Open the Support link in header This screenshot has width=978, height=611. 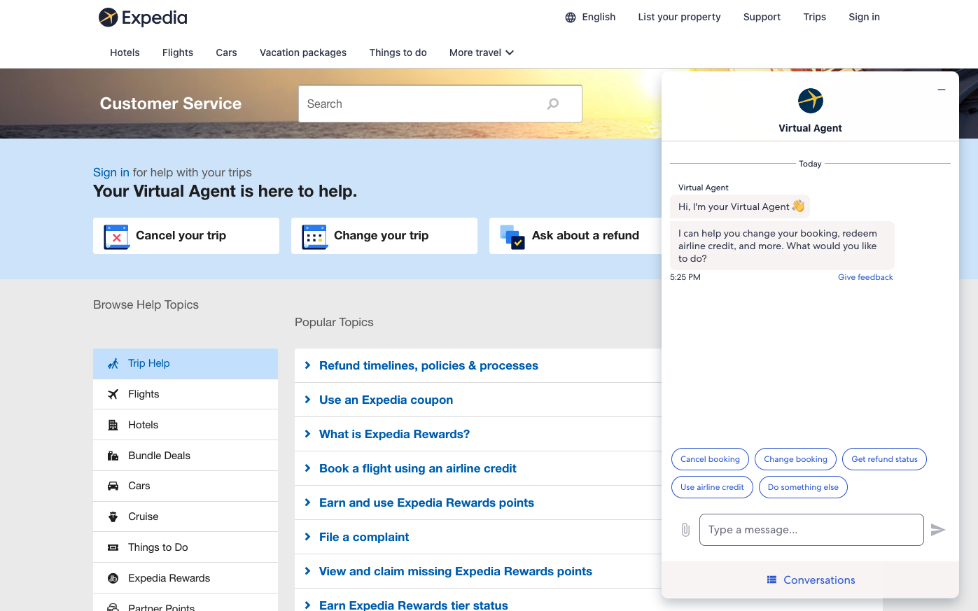click(x=762, y=17)
